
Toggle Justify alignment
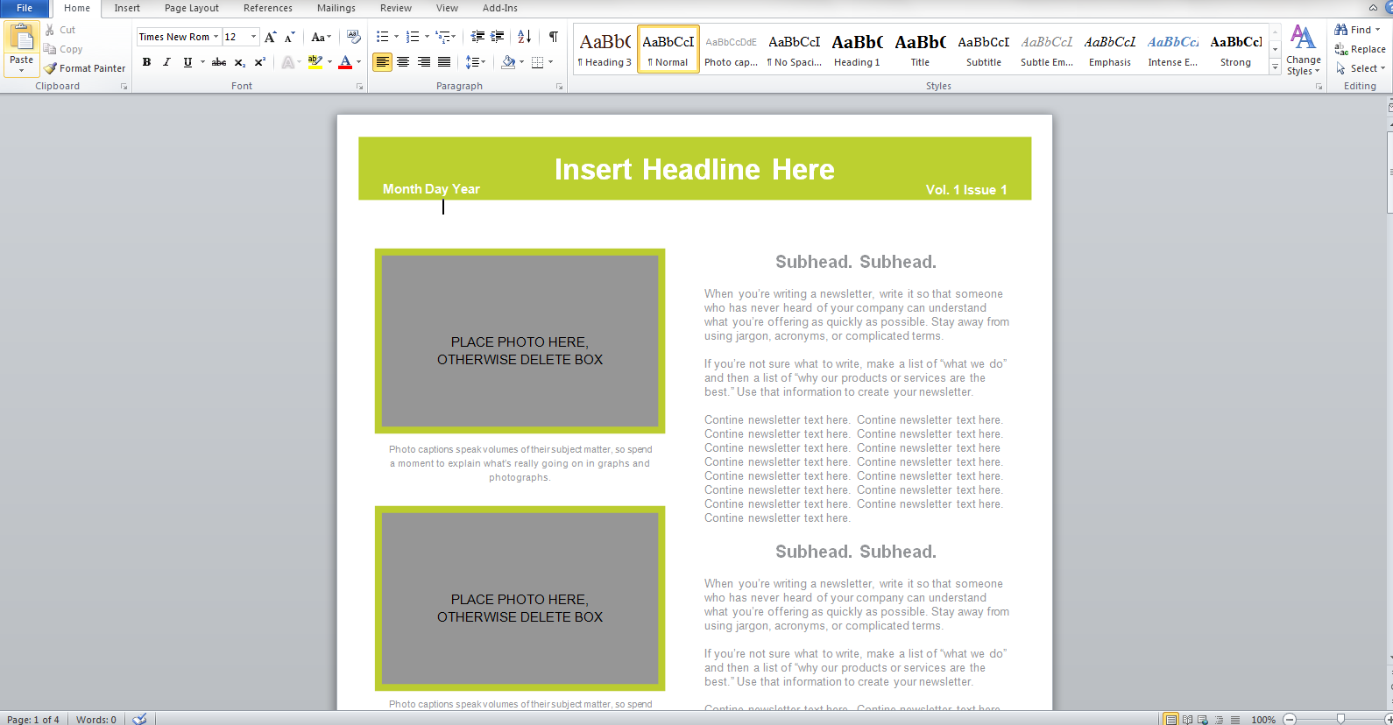(445, 62)
